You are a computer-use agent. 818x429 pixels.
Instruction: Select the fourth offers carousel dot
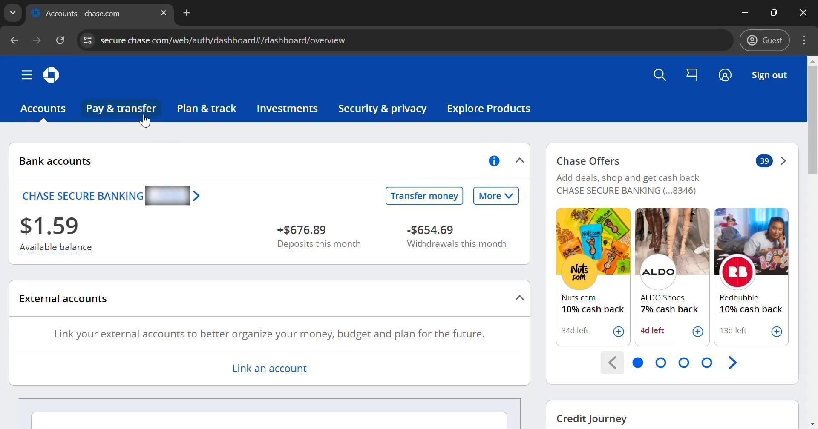tap(706, 363)
